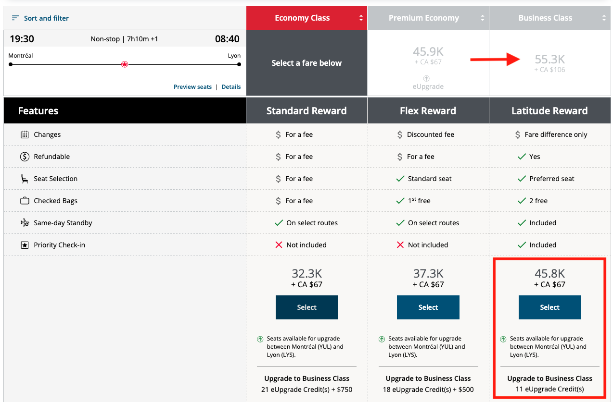The height and width of the screenshot is (402, 613).
Task: Select the Standard Reward fare for 32.3K
Action: pyautogui.click(x=306, y=307)
